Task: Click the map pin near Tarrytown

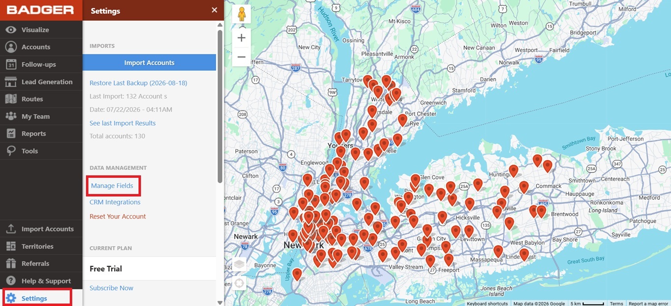Action: click(368, 82)
